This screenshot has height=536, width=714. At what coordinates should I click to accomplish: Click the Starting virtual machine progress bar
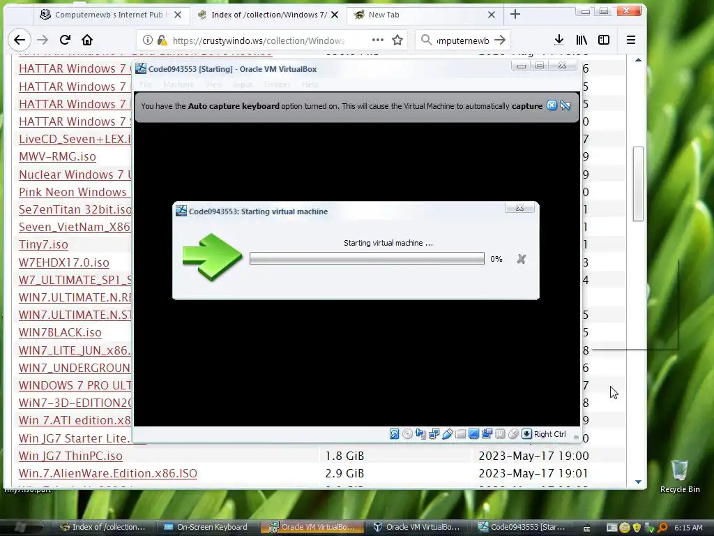367,259
